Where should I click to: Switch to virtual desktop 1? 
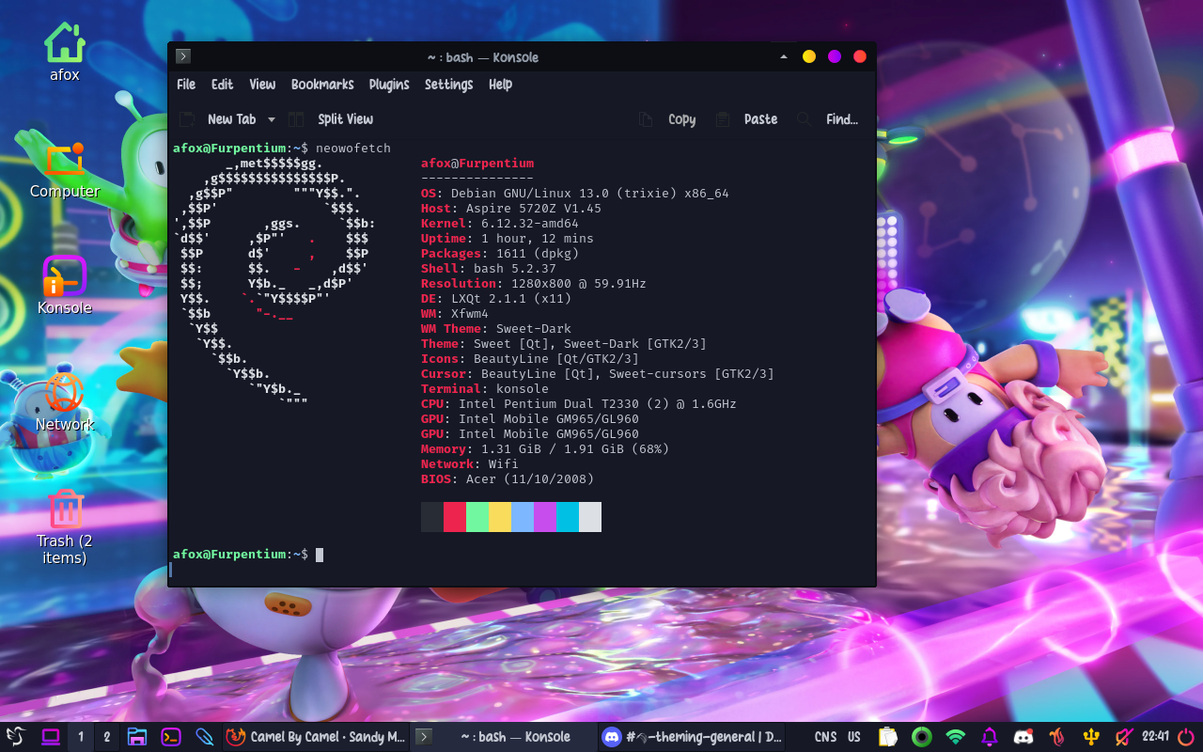tap(81, 737)
